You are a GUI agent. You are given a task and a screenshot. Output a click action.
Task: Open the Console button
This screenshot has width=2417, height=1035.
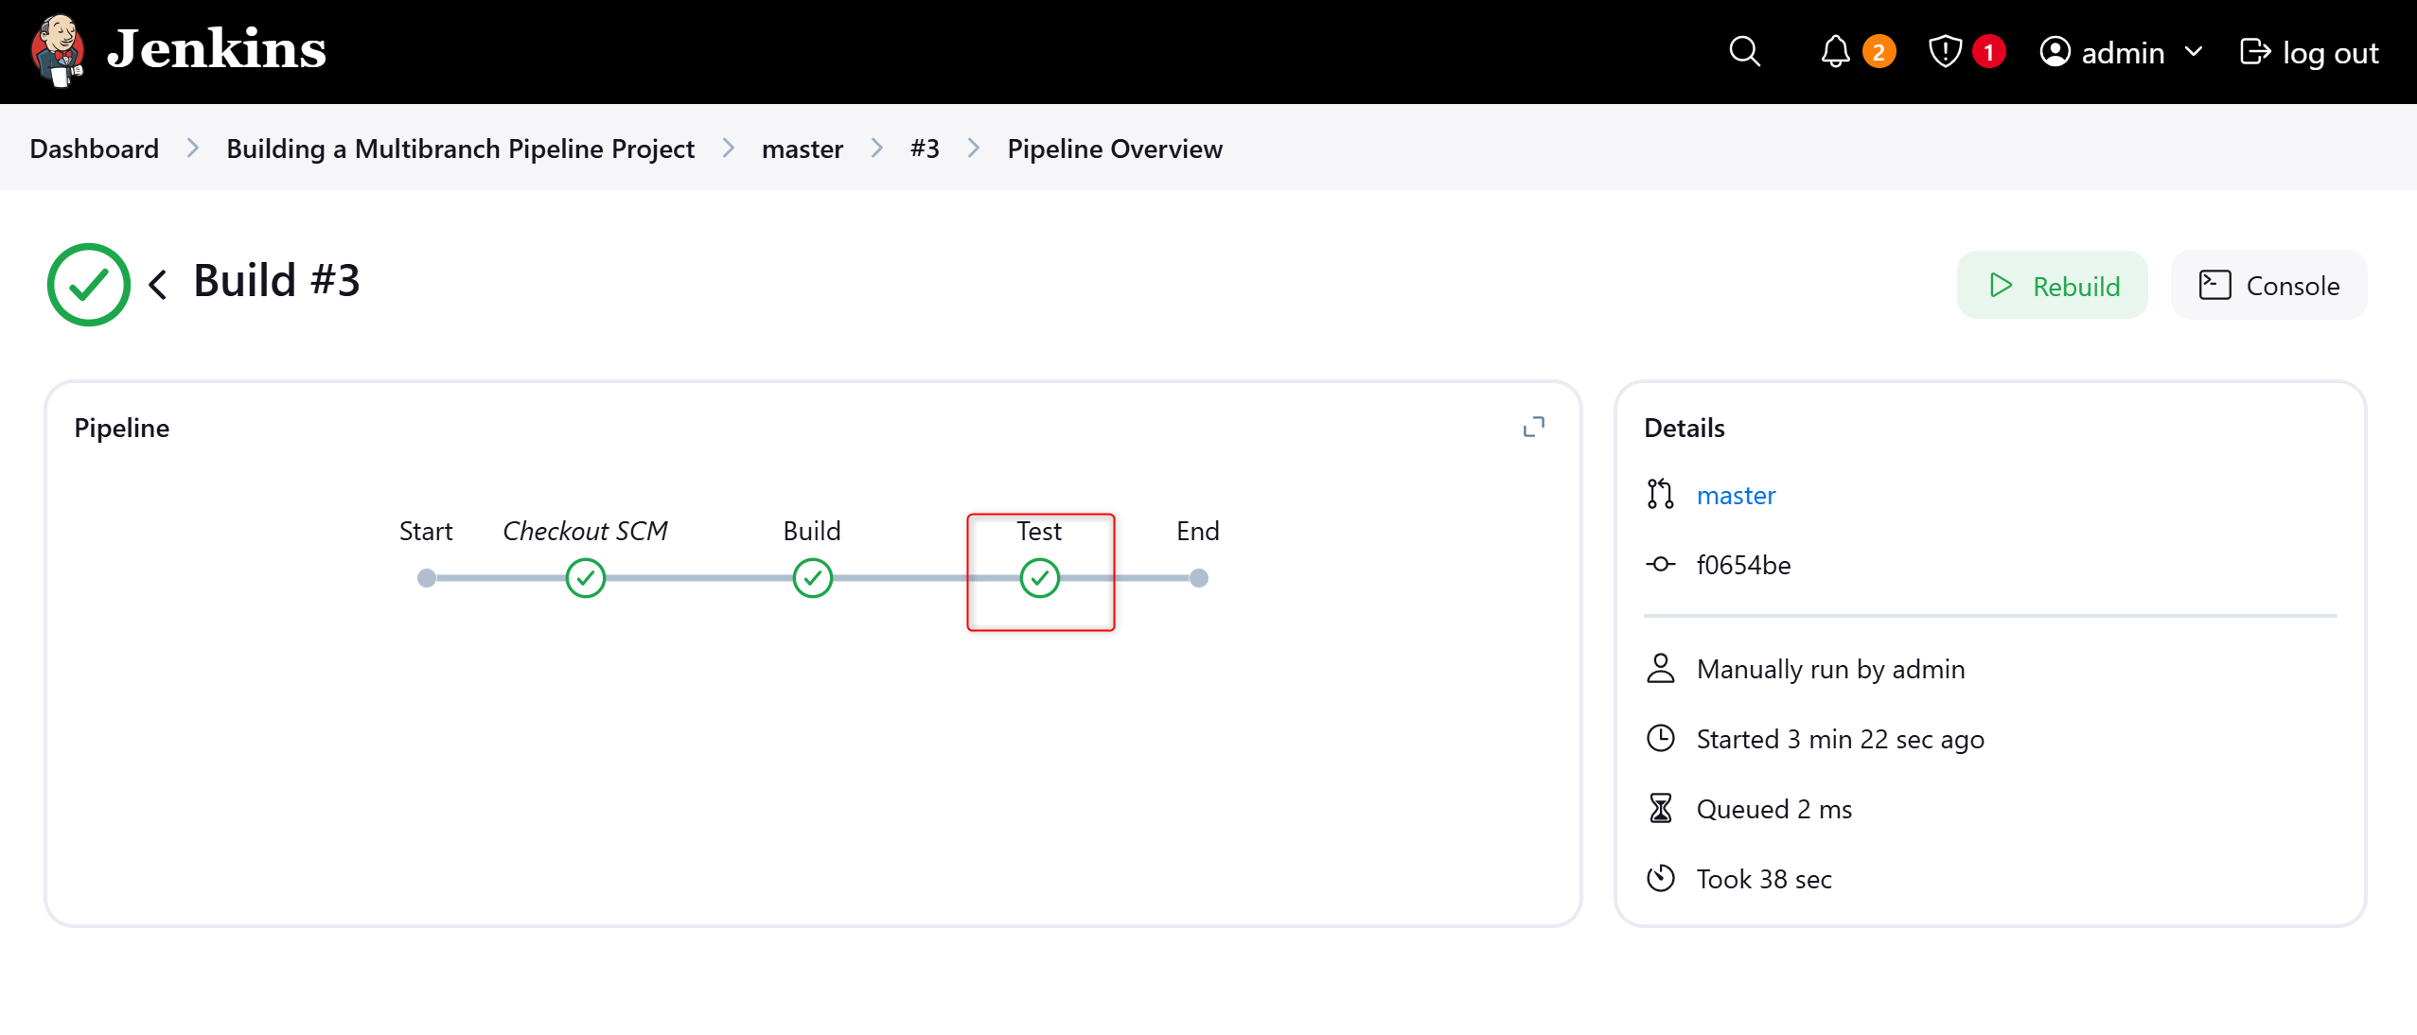[2268, 285]
